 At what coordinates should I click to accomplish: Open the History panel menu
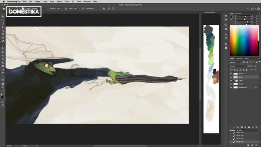click(x=259, y=131)
